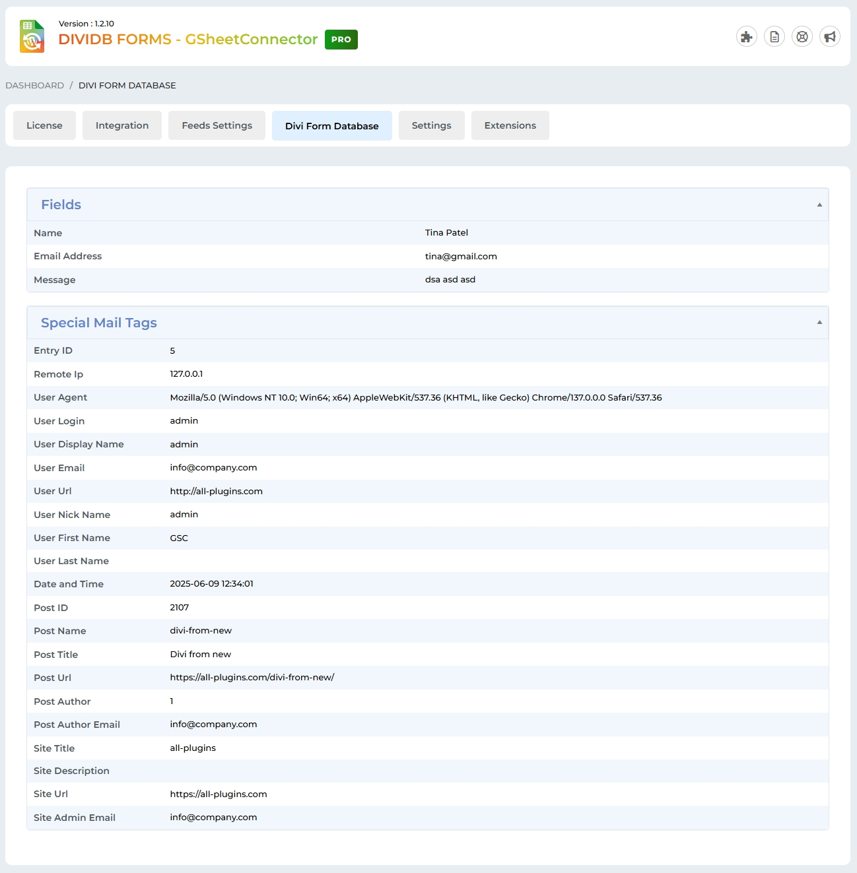Open the documentation page icon
The height and width of the screenshot is (873, 857).
(774, 37)
